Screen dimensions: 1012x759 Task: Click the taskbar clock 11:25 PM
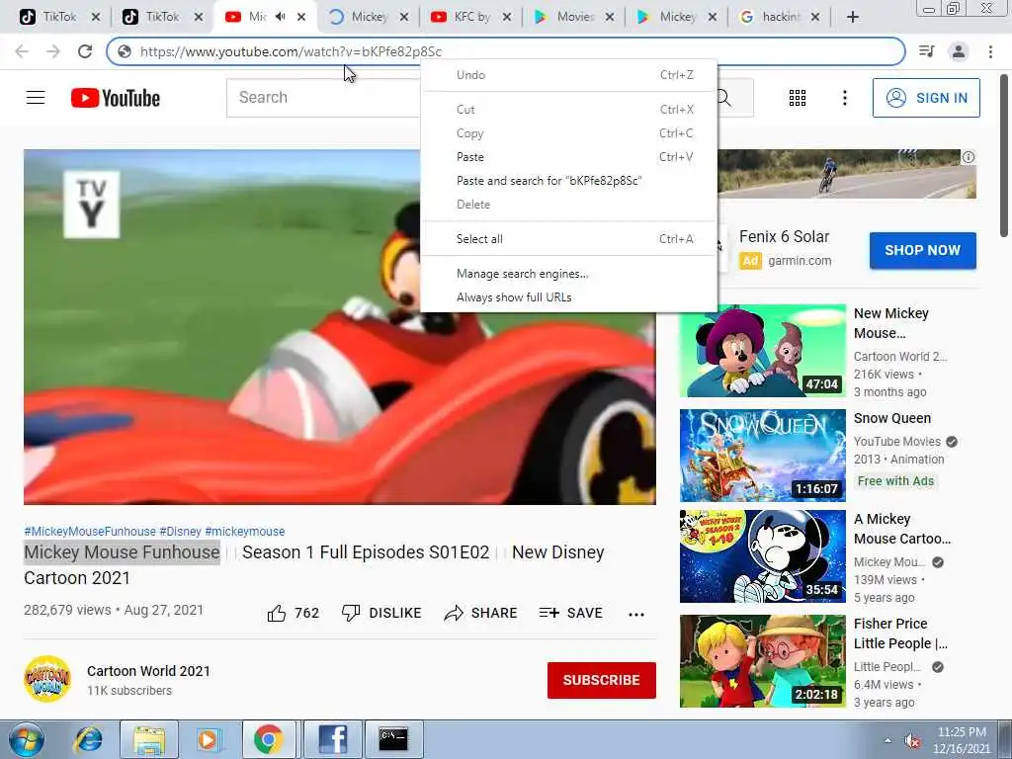pyautogui.click(x=961, y=732)
